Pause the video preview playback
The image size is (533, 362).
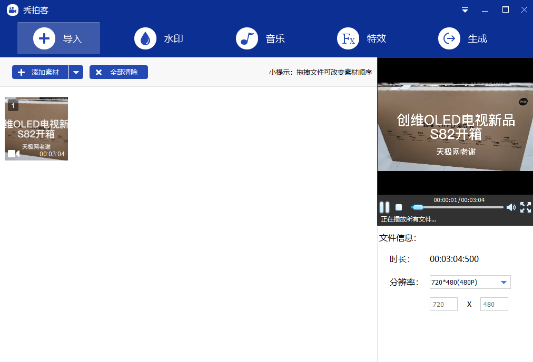point(384,207)
